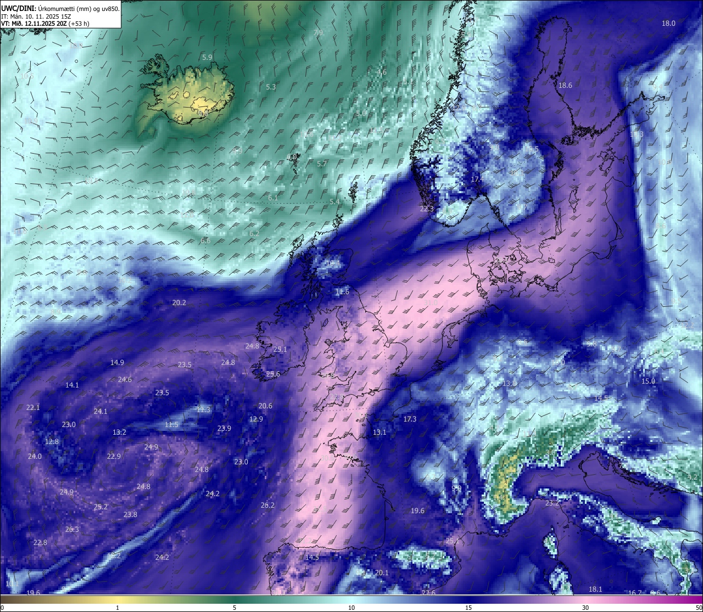Click the value 11.5 in the pale streak
Screen dimensions: 703x612
coord(171,424)
